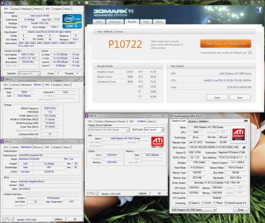
Task: Open the Help tab in 3DMark 11
Action: (146, 22)
